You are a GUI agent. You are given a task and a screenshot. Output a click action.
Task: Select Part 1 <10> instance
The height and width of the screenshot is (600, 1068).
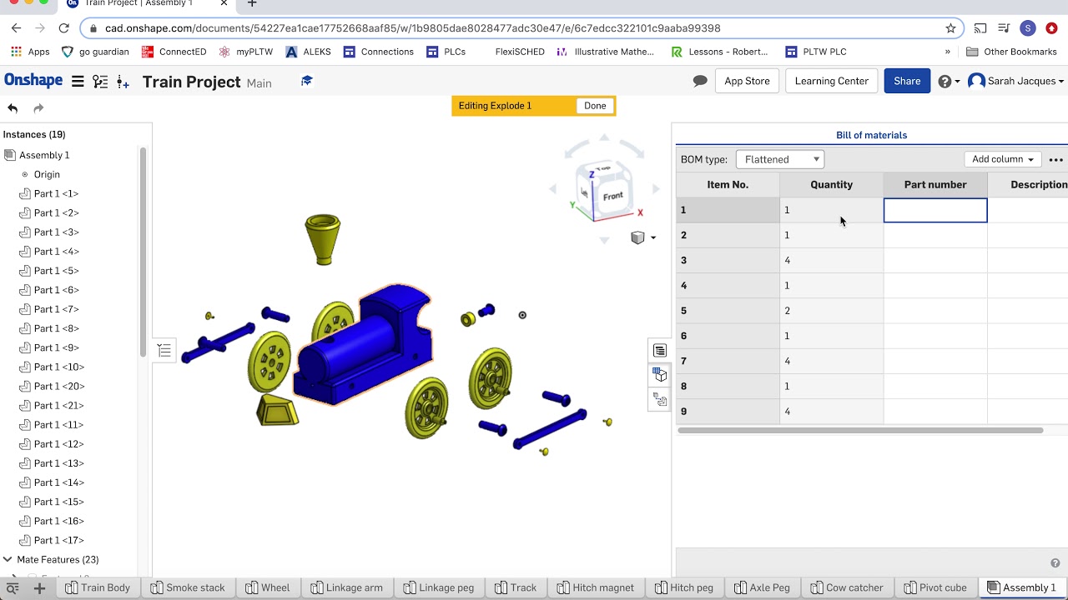click(58, 367)
